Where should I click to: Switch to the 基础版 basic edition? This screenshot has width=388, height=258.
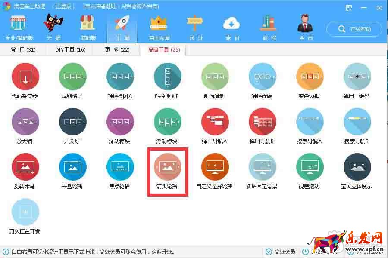coord(88,28)
